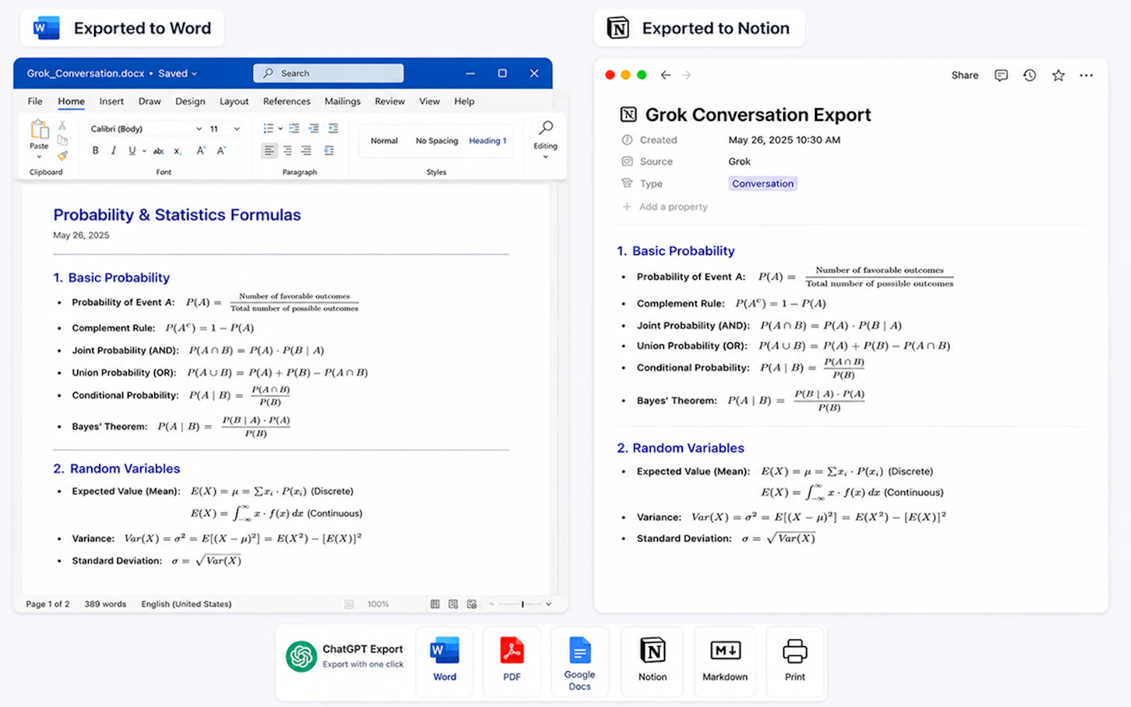1131x707 pixels.
Task: Apply the Heading 1 style
Action: (488, 141)
